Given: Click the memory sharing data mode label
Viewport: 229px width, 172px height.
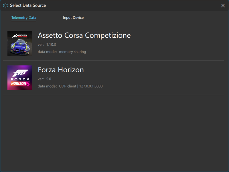Looking at the screenshot, I should (72, 52).
